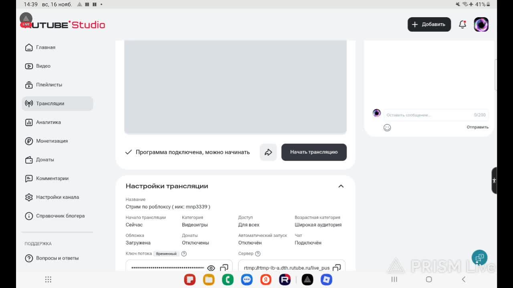This screenshot has width=513, height=288.
Task: Click stream title Стрим по роблоксу
Action: (x=168, y=207)
